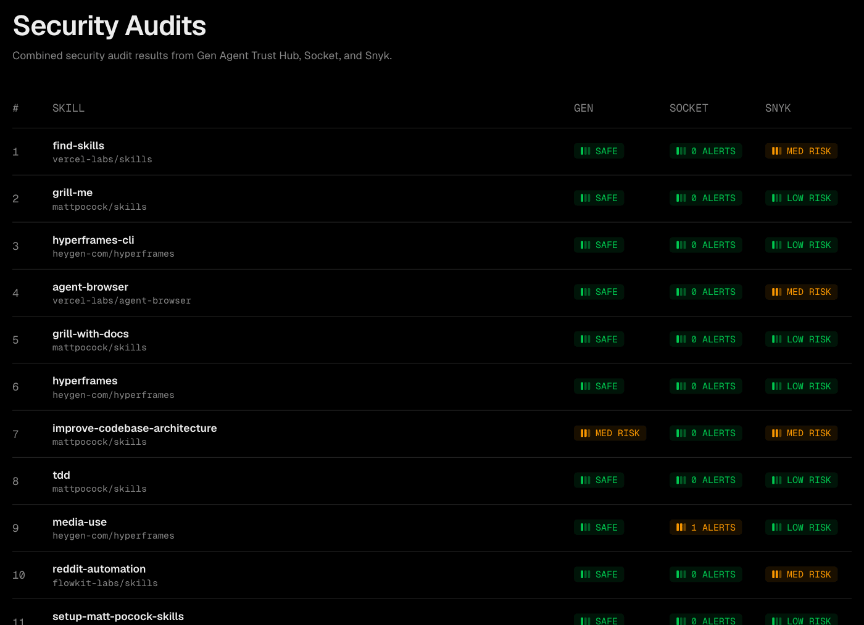Click the SNYK column header
The width and height of the screenshot is (864, 625).
[x=778, y=108]
